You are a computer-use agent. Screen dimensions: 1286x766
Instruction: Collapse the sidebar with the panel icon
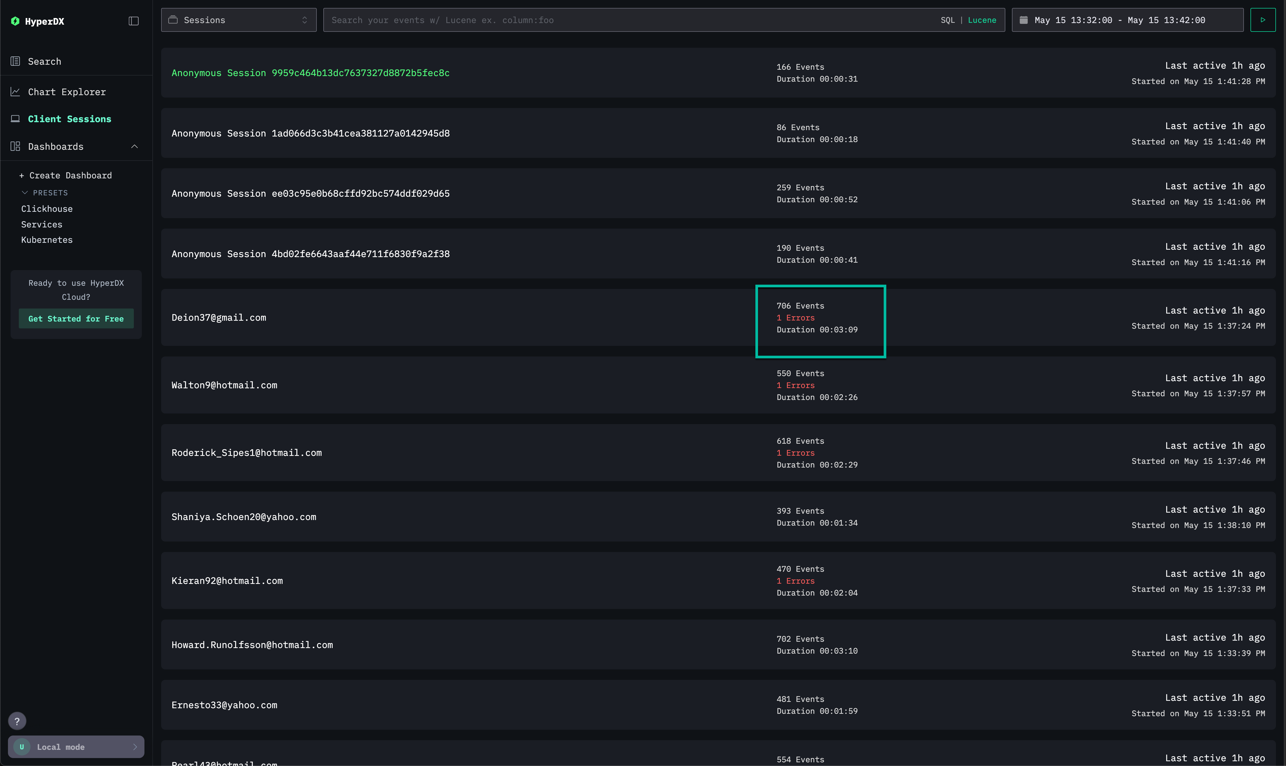tap(134, 21)
